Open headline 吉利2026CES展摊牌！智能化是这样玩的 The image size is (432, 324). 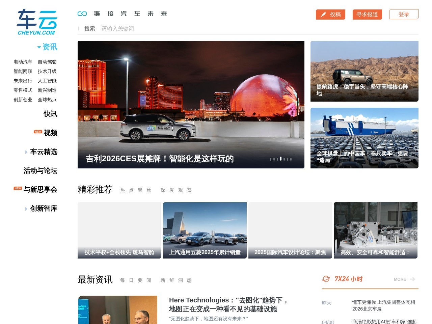(x=160, y=159)
